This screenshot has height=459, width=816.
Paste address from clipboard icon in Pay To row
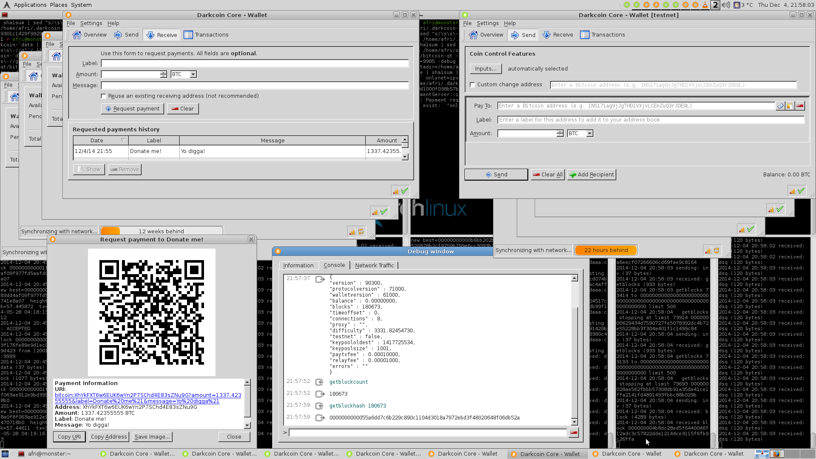tap(790, 106)
